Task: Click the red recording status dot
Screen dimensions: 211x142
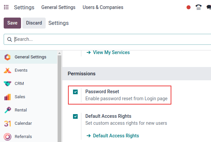Action: tap(189, 7)
